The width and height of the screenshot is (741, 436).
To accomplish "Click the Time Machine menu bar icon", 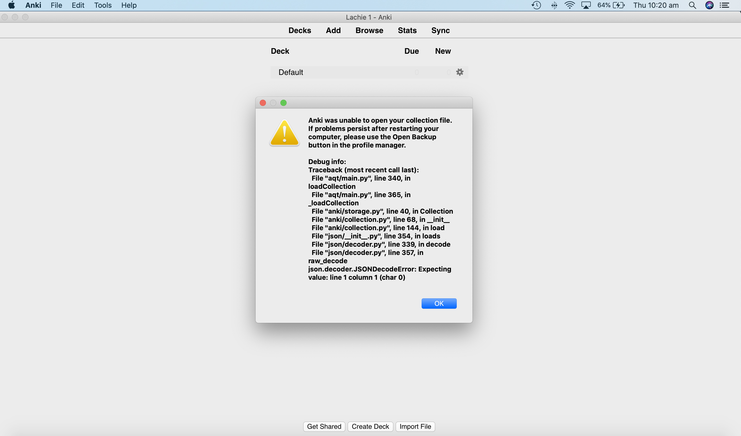I will 536,5.
